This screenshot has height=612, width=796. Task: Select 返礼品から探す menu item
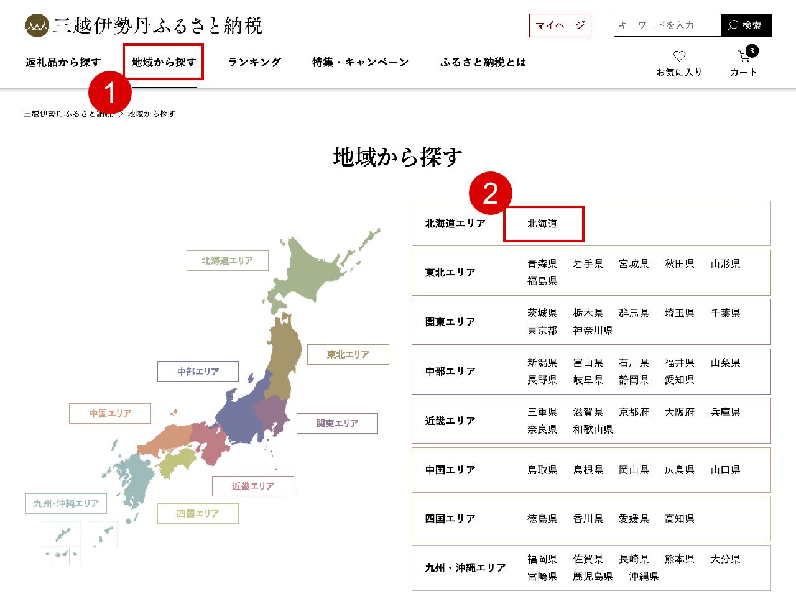[x=63, y=62]
